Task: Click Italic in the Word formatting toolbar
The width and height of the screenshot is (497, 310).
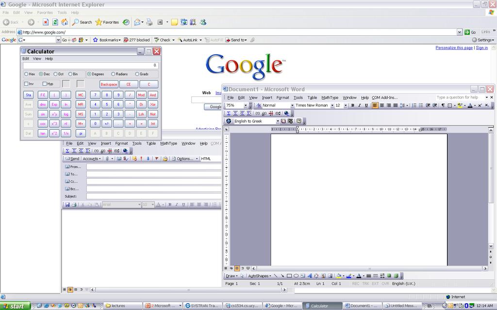Action: point(360,105)
